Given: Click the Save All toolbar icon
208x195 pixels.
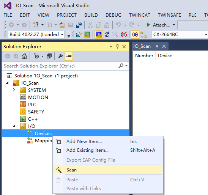Looking at the screenshot, I should (79, 25).
